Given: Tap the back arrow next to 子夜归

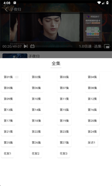Looking at the screenshot, I should (7, 9).
